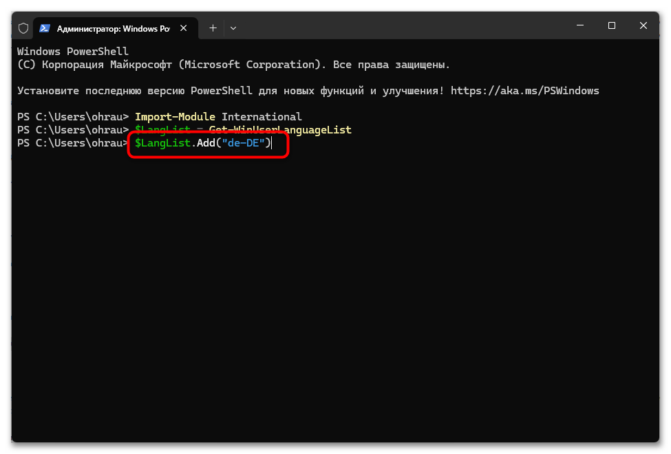The height and width of the screenshot is (454, 671).
Task: Minimize the terminal window
Action: point(580,25)
